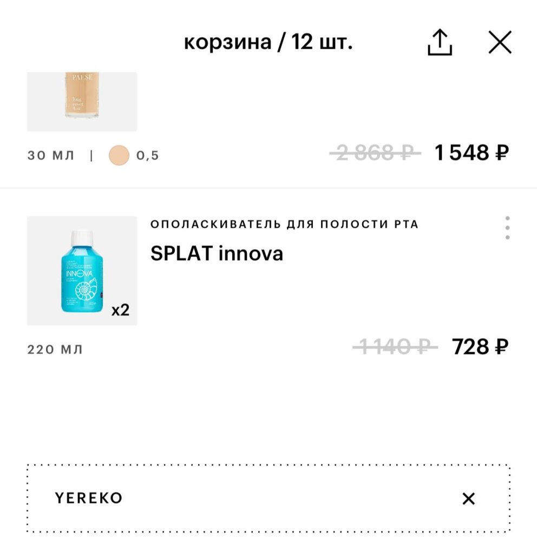537x554 pixels.
Task: Open the SPLAT innova three-dot options menu
Action: coord(507,228)
